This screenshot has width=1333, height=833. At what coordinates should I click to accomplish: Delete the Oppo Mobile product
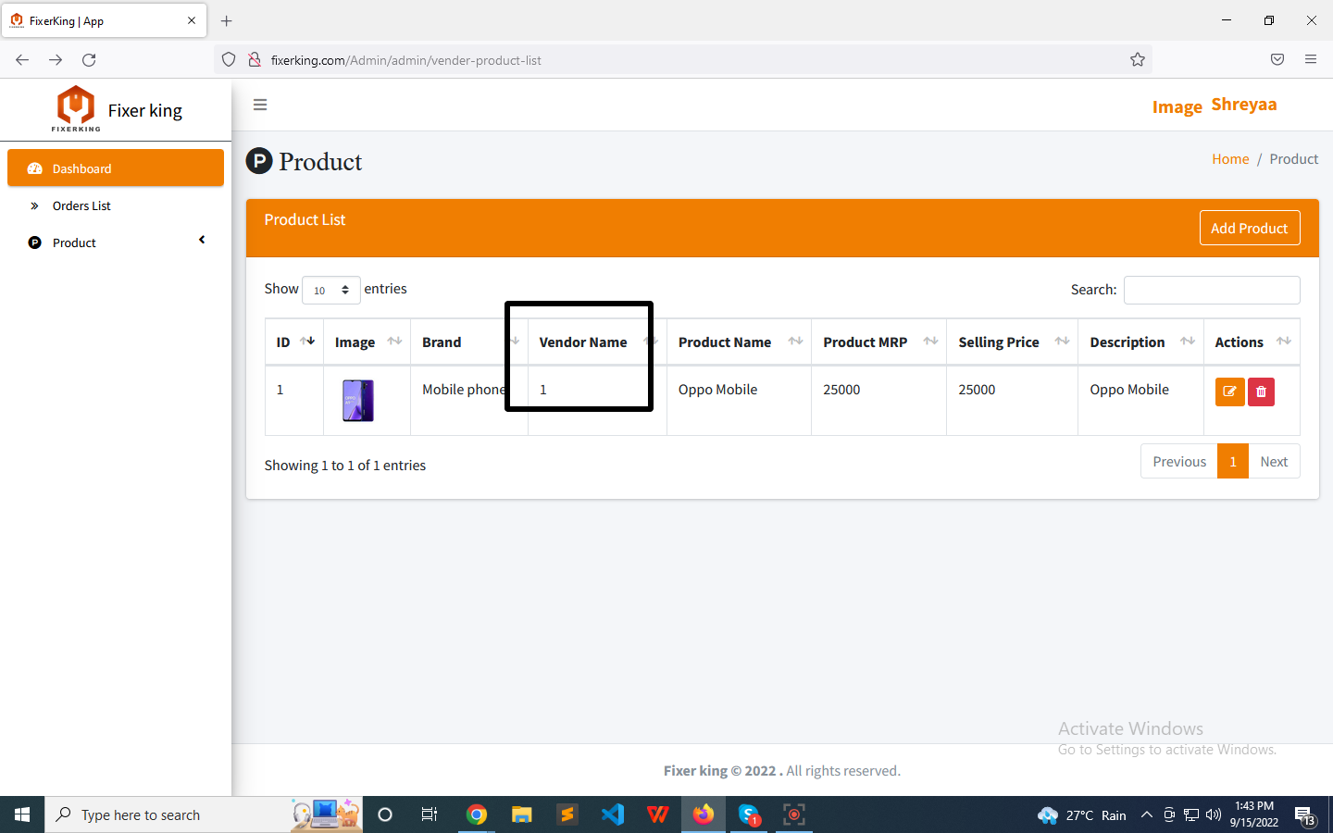pos(1261,392)
